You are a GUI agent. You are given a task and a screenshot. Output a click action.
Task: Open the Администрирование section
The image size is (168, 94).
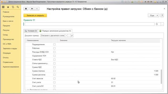(11, 67)
